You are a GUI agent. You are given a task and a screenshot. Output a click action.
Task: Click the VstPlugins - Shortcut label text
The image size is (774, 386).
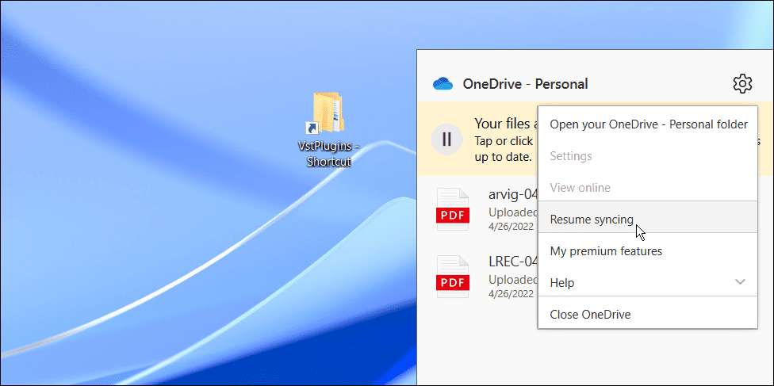(x=328, y=154)
